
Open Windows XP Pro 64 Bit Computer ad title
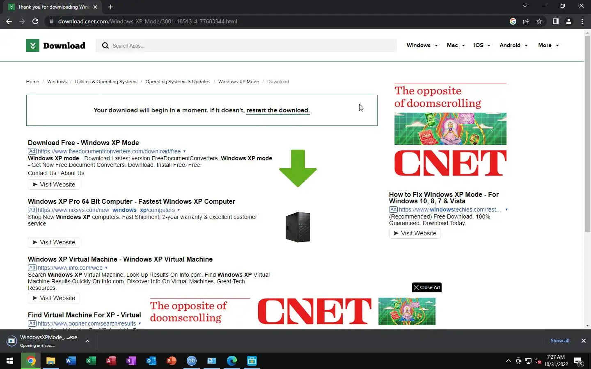pyautogui.click(x=131, y=201)
